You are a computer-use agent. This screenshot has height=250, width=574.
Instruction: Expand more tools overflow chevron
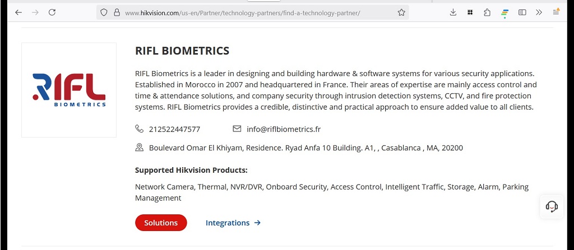click(x=539, y=12)
